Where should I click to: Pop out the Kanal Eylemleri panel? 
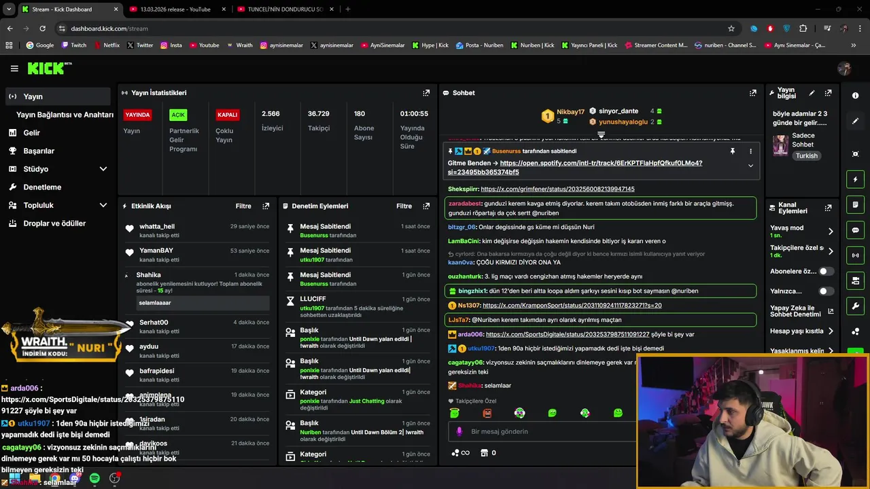tap(828, 208)
